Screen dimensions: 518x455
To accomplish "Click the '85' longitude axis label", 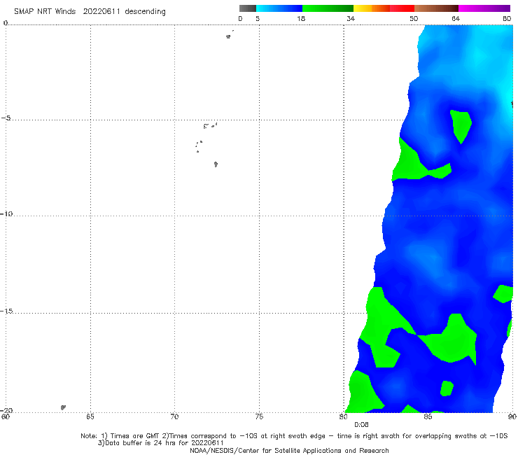I will [x=428, y=416].
